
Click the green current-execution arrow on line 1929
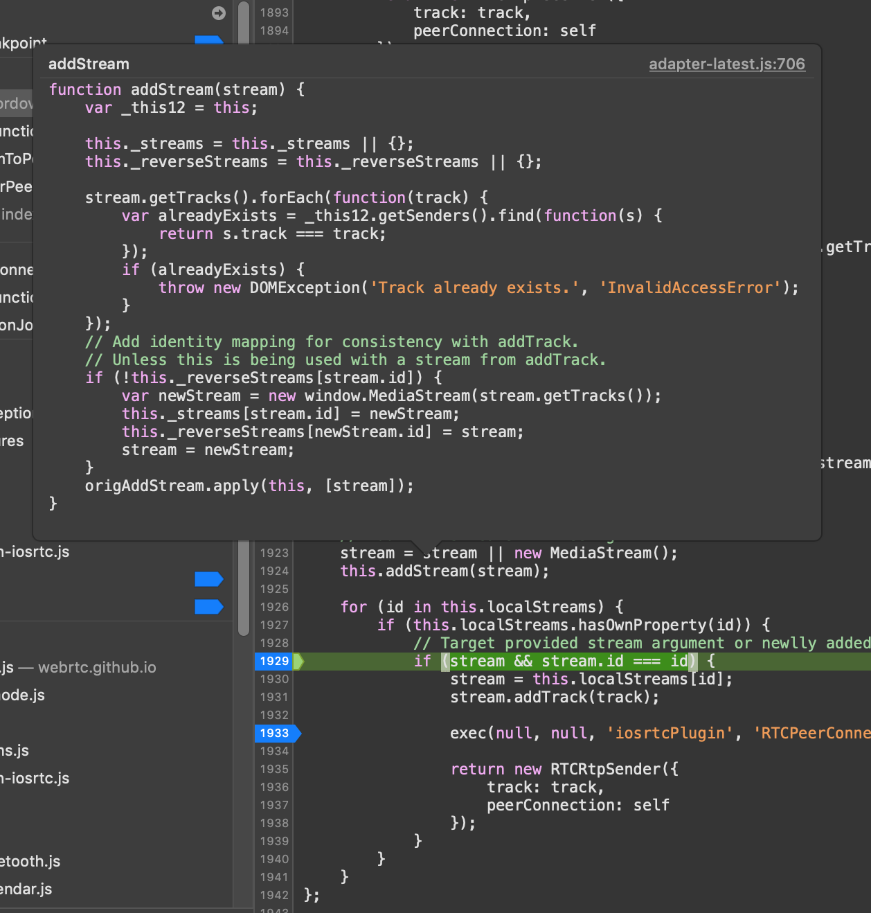click(x=299, y=661)
